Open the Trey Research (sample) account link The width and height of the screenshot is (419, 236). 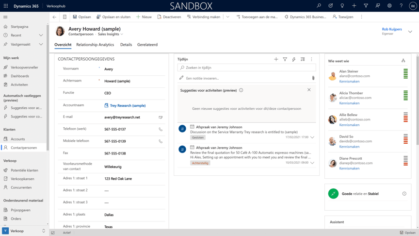pyautogui.click(x=128, y=105)
